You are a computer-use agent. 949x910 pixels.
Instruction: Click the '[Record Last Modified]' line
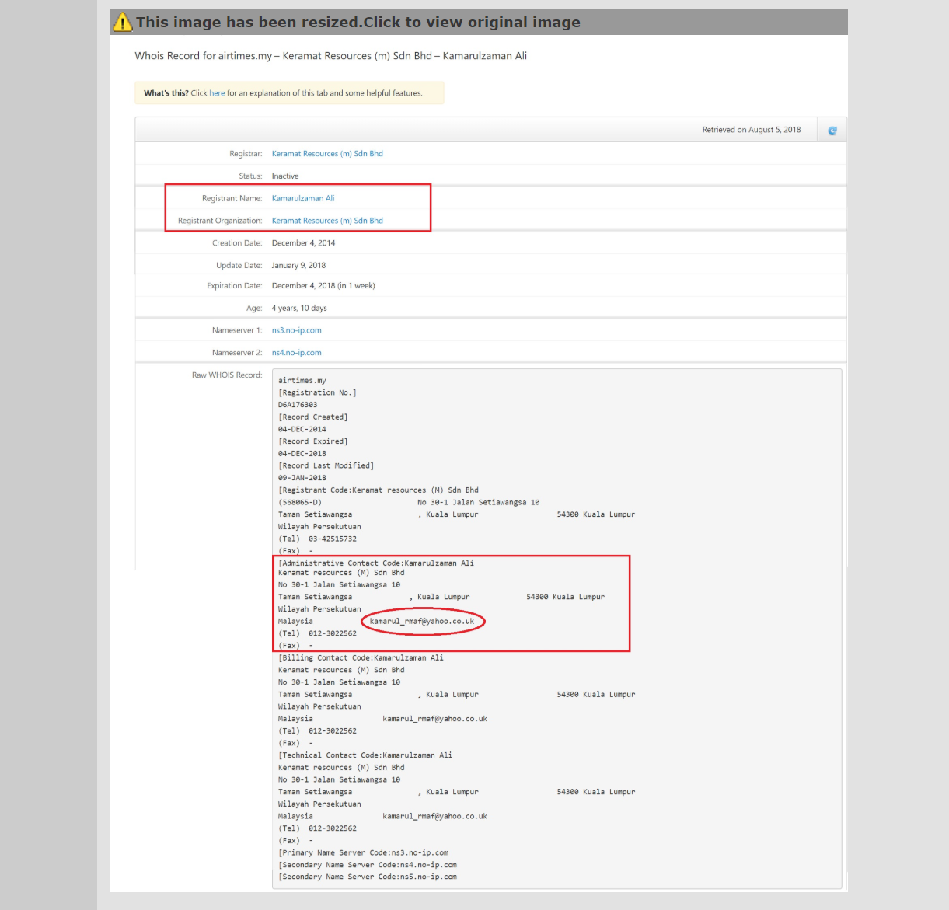[x=326, y=466]
